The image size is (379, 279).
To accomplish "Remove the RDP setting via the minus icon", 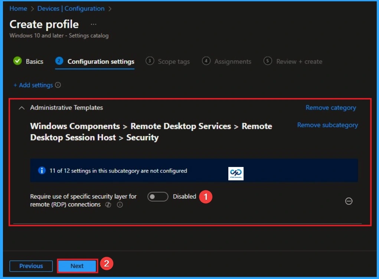I will point(348,201).
